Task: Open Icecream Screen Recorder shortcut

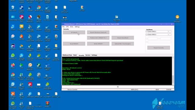Action: pyautogui.click(x=13, y=95)
